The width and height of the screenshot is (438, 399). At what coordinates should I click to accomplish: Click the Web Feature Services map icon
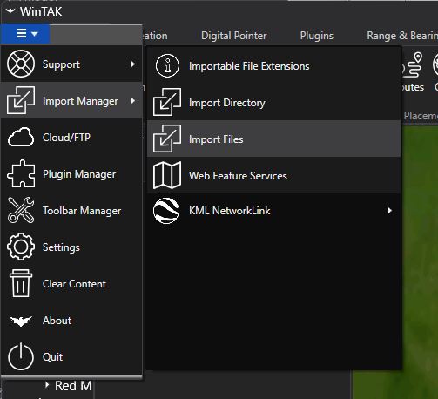[x=167, y=175]
